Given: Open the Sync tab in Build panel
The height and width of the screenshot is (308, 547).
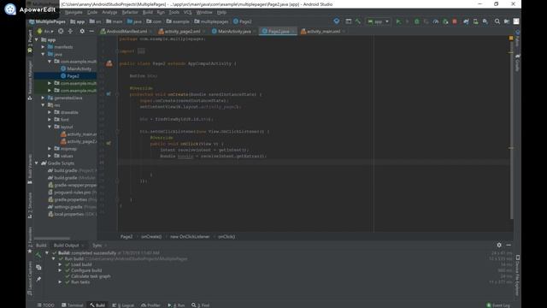Looking at the screenshot, I should [97, 246].
